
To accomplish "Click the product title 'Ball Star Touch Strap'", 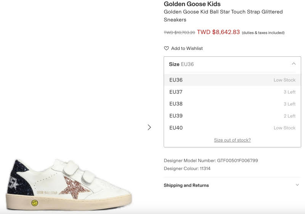I will click(x=223, y=12).
